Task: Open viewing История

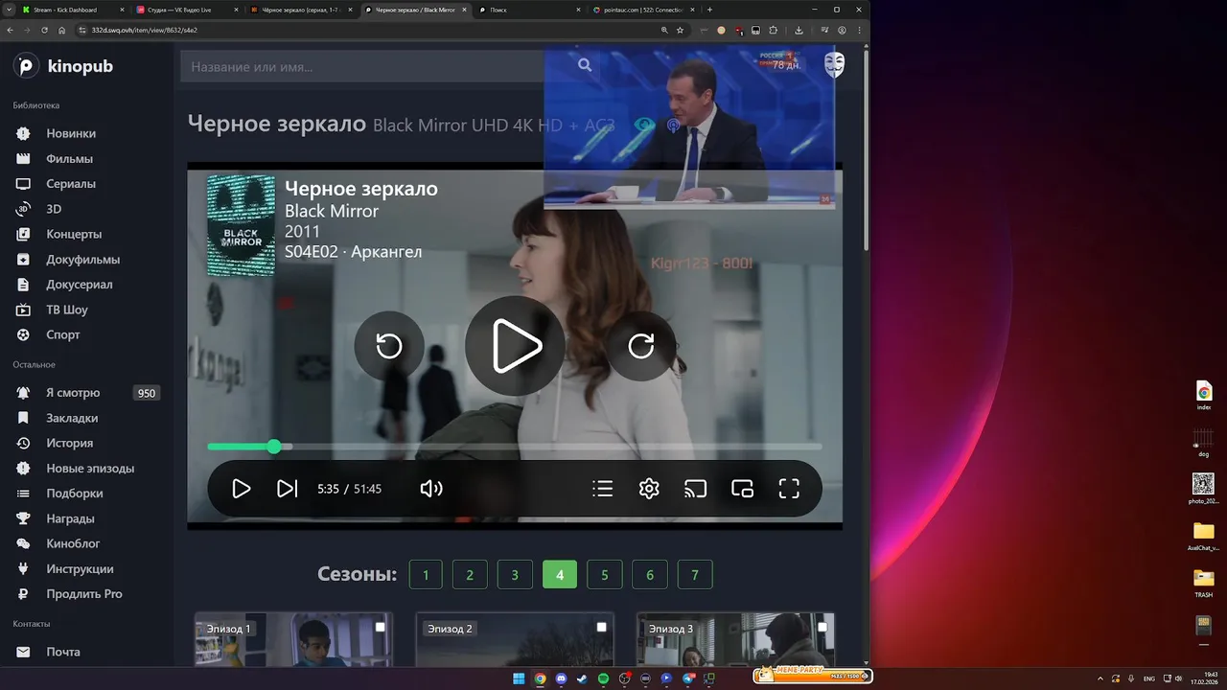Action: pos(69,443)
